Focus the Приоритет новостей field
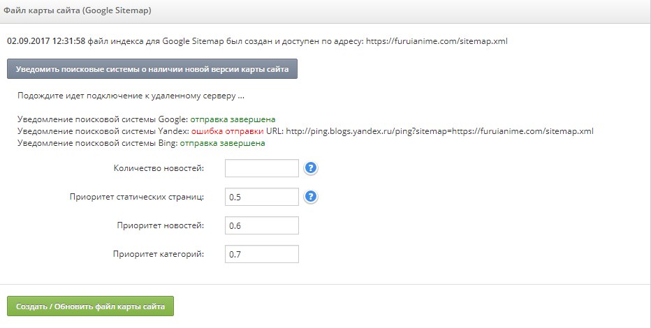651x328 pixels. click(x=261, y=225)
